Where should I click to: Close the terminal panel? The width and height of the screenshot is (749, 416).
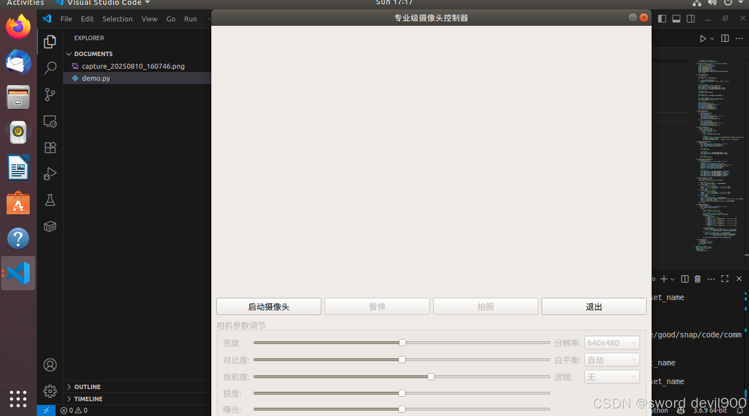pyautogui.click(x=740, y=279)
